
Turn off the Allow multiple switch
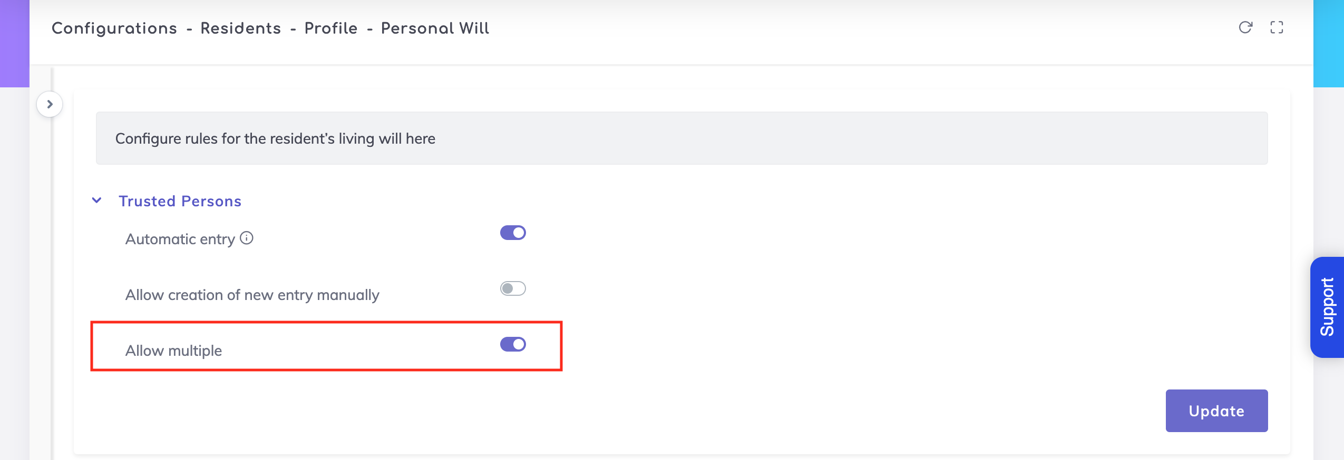(x=513, y=344)
